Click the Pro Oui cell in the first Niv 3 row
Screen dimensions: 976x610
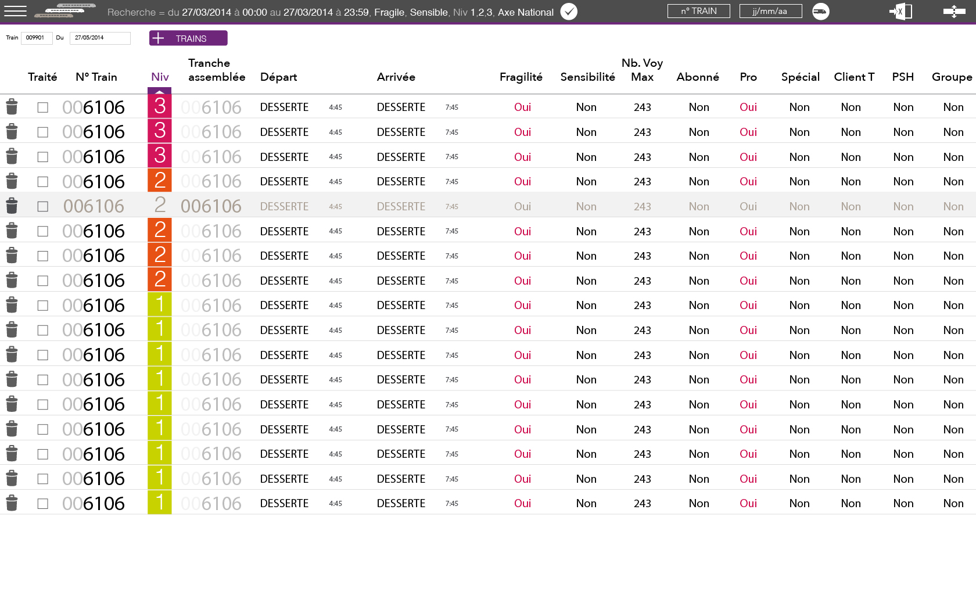748,107
